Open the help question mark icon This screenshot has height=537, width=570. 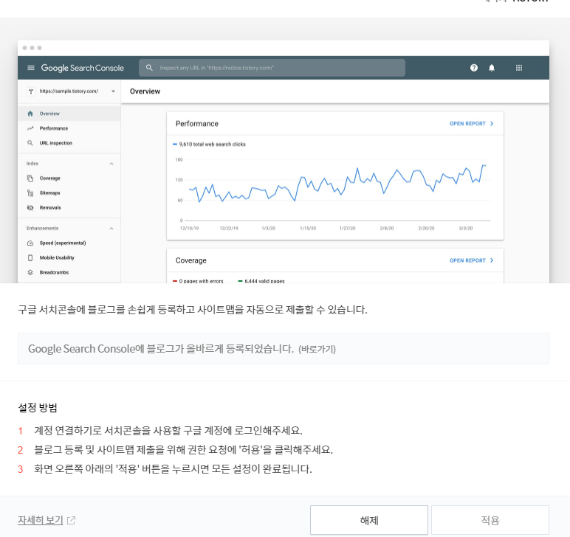[474, 68]
